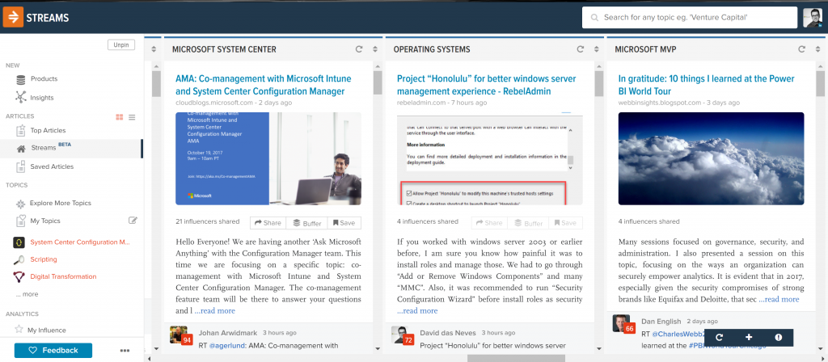Open Project Honolulu article title

coord(486,85)
